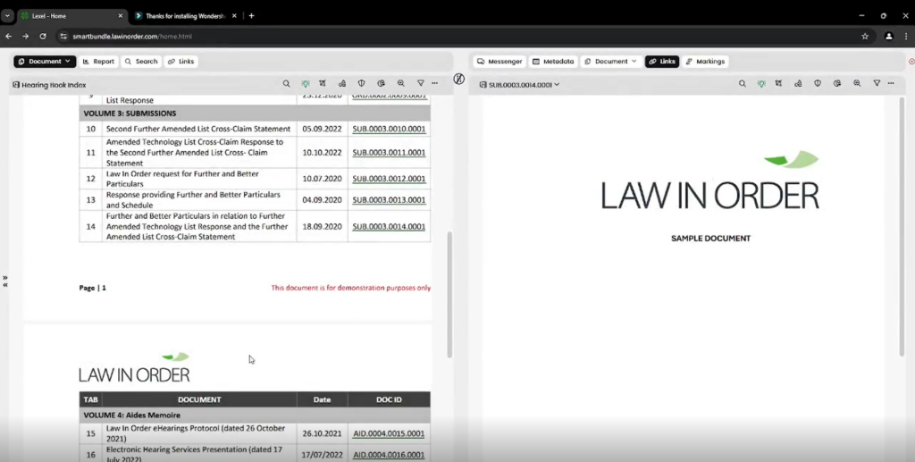Click the zoom icon in left pane toolbar
The width and height of the screenshot is (915, 462).
pyautogui.click(x=401, y=84)
